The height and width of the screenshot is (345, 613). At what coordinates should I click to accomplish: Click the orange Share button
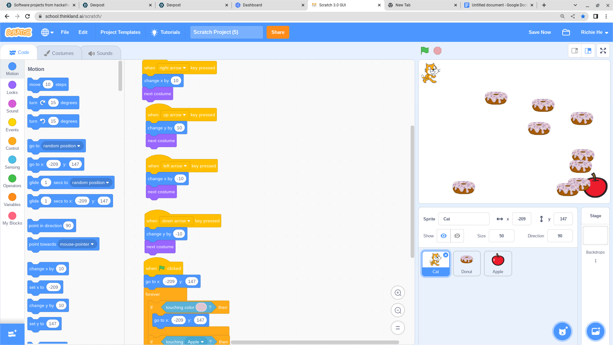click(277, 32)
